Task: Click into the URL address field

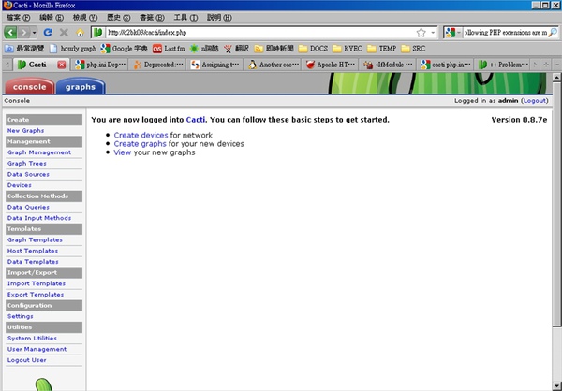Action: (x=259, y=33)
